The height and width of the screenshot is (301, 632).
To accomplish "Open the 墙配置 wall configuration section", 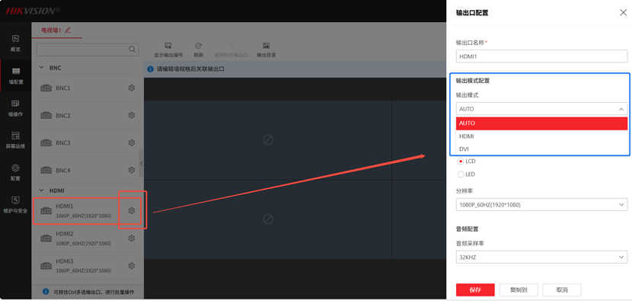I will tap(15, 76).
